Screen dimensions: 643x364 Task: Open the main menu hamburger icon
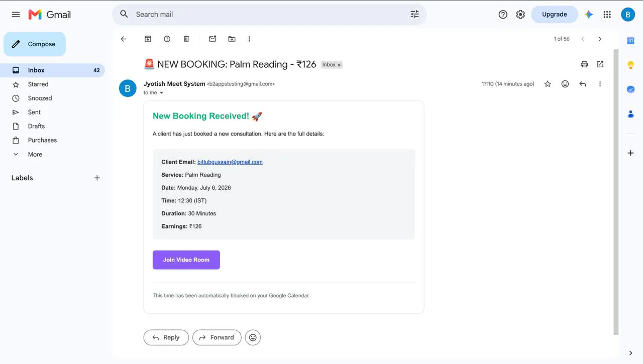pyautogui.click(x=16, y=15)
